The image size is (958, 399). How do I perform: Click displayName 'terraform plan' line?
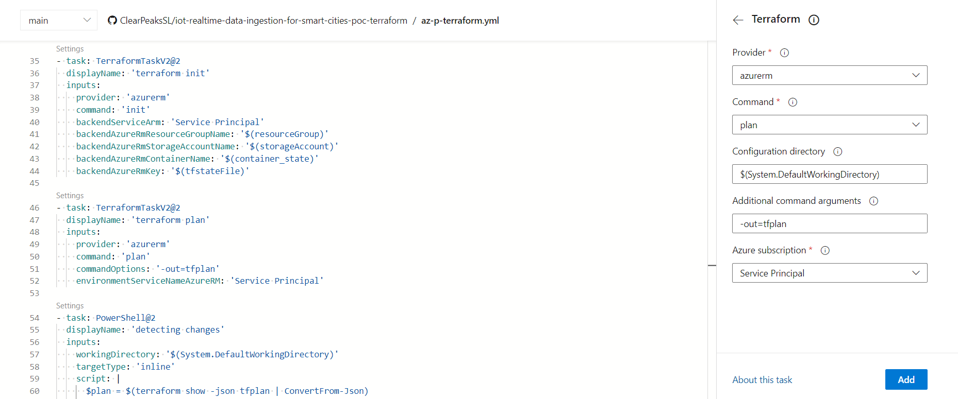138,220
